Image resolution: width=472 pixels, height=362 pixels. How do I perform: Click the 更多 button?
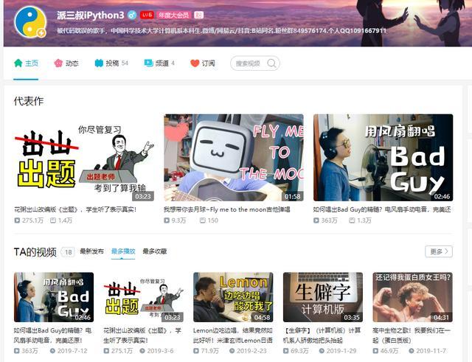[x=439, y=251]
